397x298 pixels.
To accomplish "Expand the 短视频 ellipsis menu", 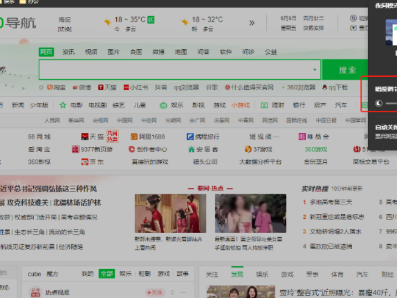I will (x=276, y=137).
